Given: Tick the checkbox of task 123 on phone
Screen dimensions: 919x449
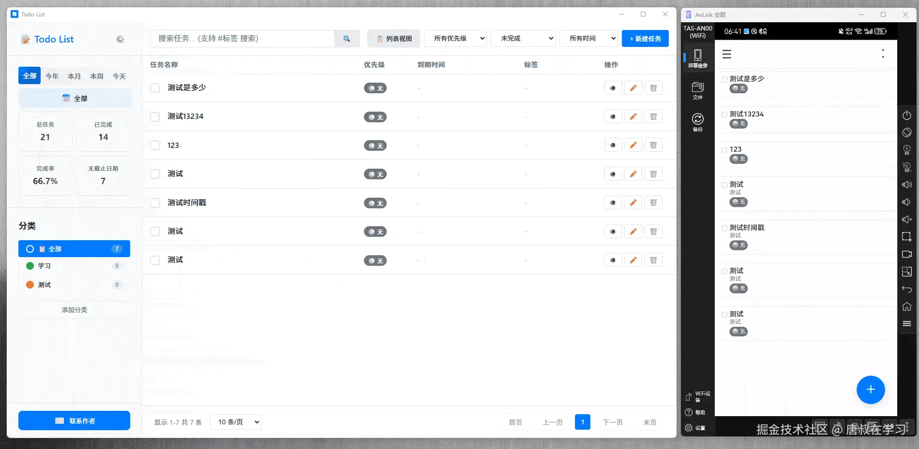Looking at the screenshot, I should click(724, 149).
